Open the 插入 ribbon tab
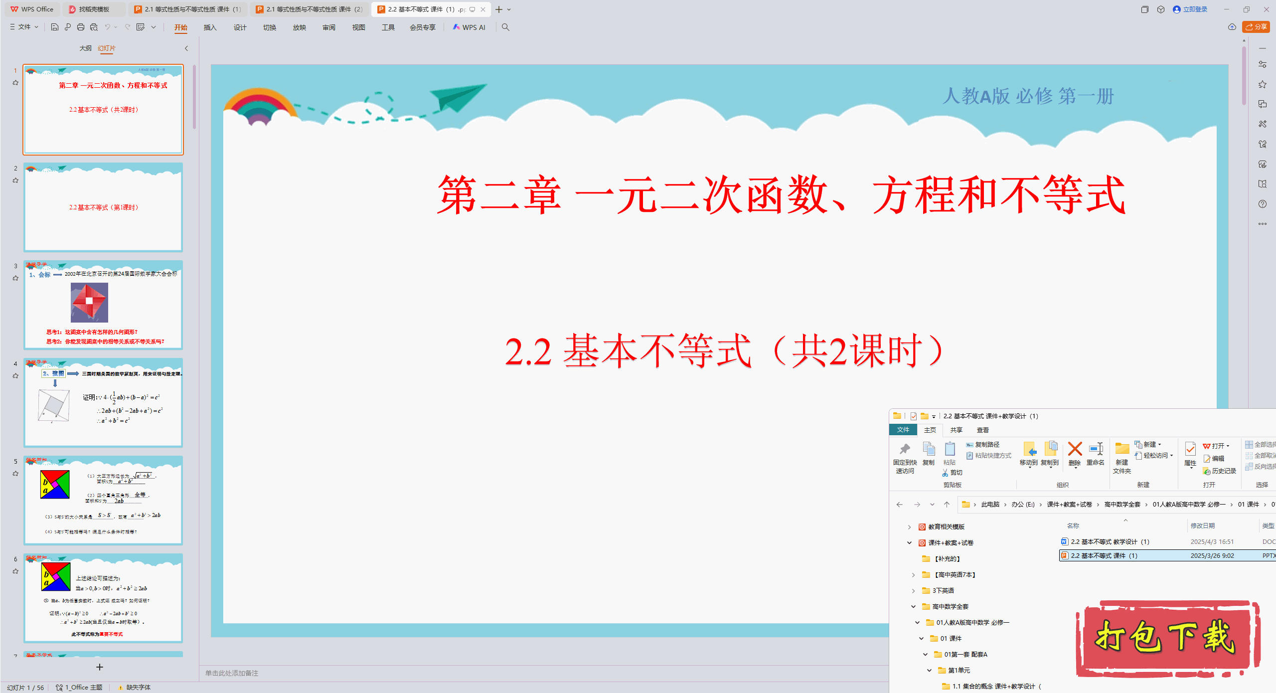Image resolution: width=1276 pixels, height=693 pixels. [210, 27]
